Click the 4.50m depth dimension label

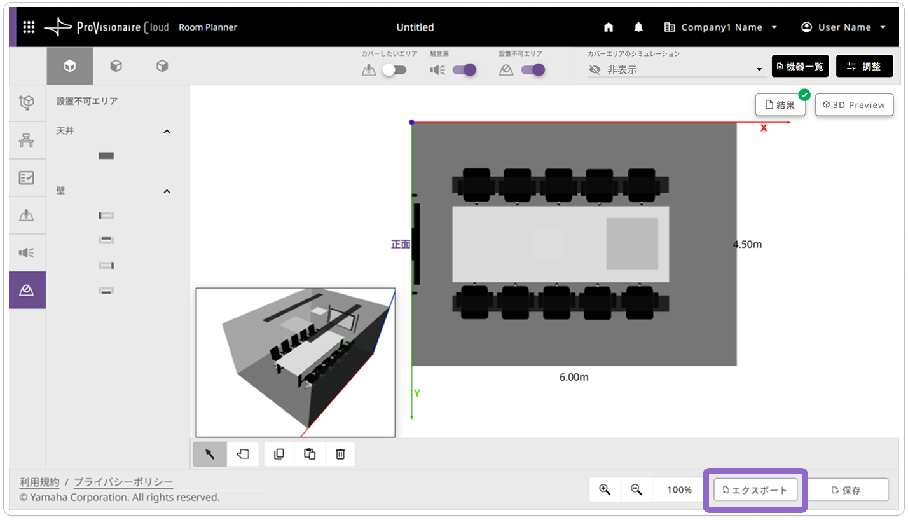point(747,244)
